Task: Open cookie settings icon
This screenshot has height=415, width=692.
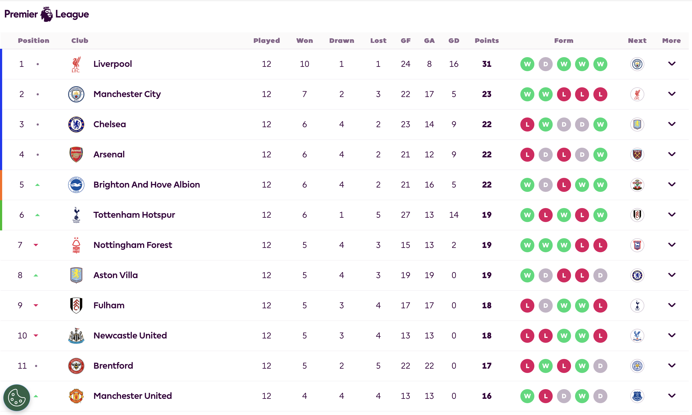Action: (x=16, y=397)
